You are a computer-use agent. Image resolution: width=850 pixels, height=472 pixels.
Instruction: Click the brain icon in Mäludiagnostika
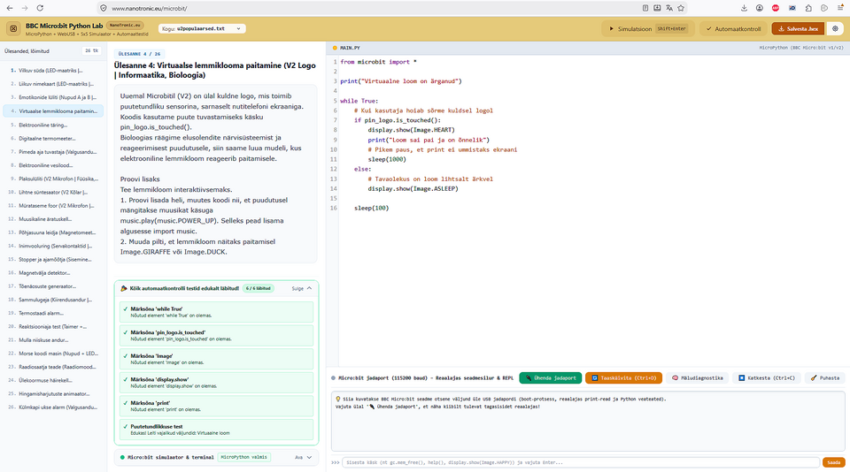click(675, 377)
